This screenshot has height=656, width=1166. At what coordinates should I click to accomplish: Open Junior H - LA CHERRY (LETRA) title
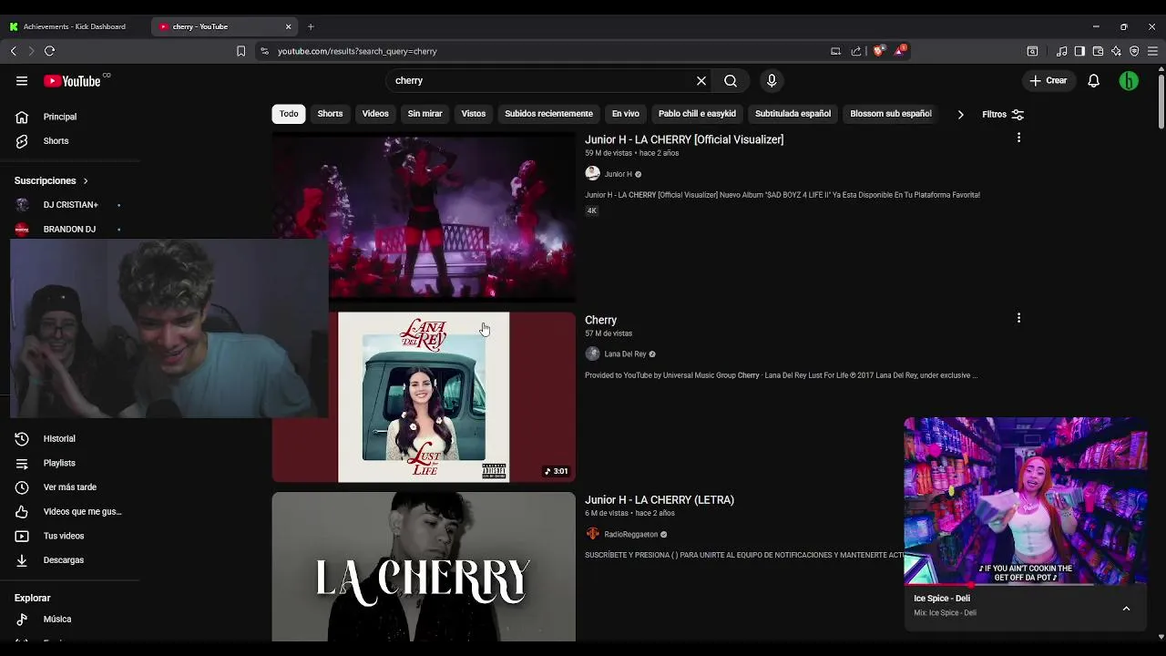660,500
